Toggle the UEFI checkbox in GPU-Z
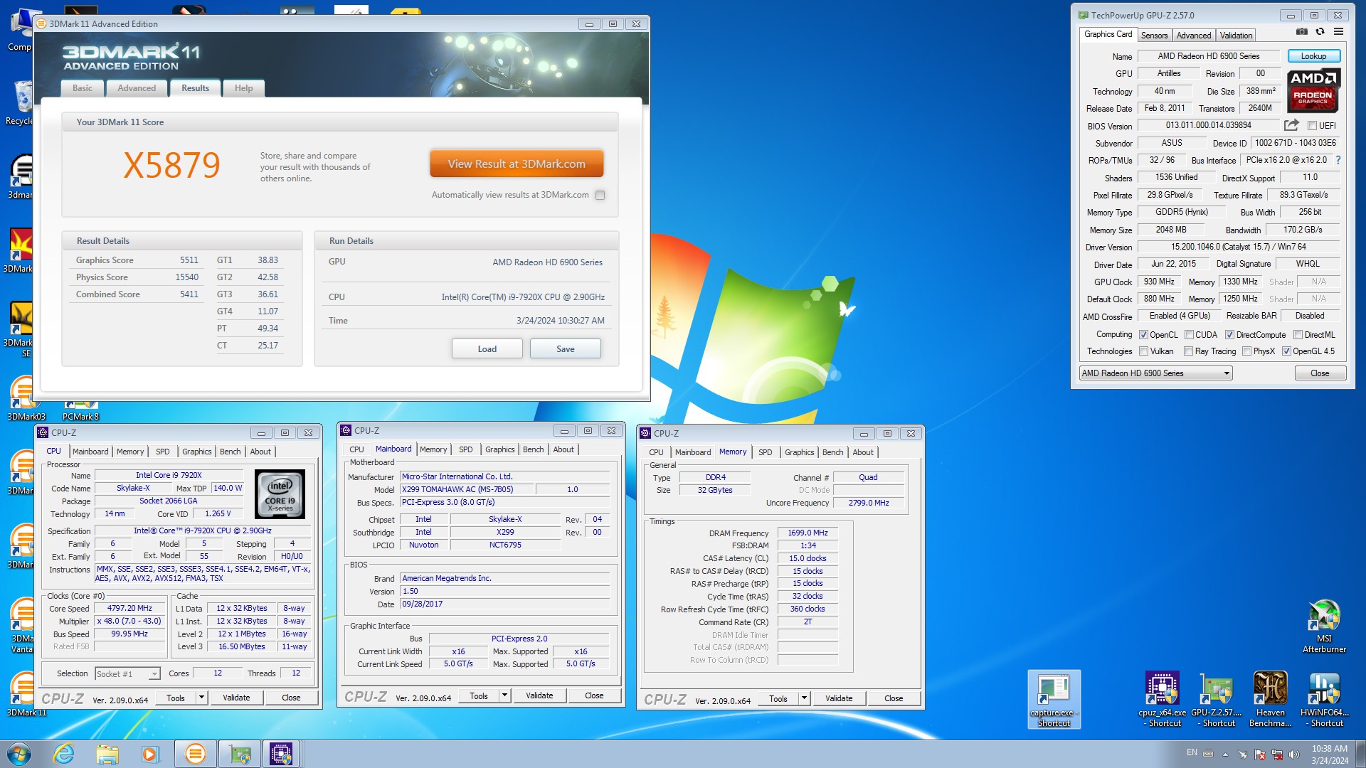Image resolution: width=1366 pixels, height=768 pixels. 1312,126
